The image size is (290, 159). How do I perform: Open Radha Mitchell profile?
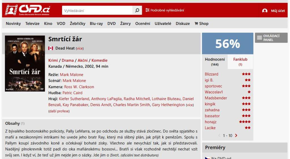point(137,99)
